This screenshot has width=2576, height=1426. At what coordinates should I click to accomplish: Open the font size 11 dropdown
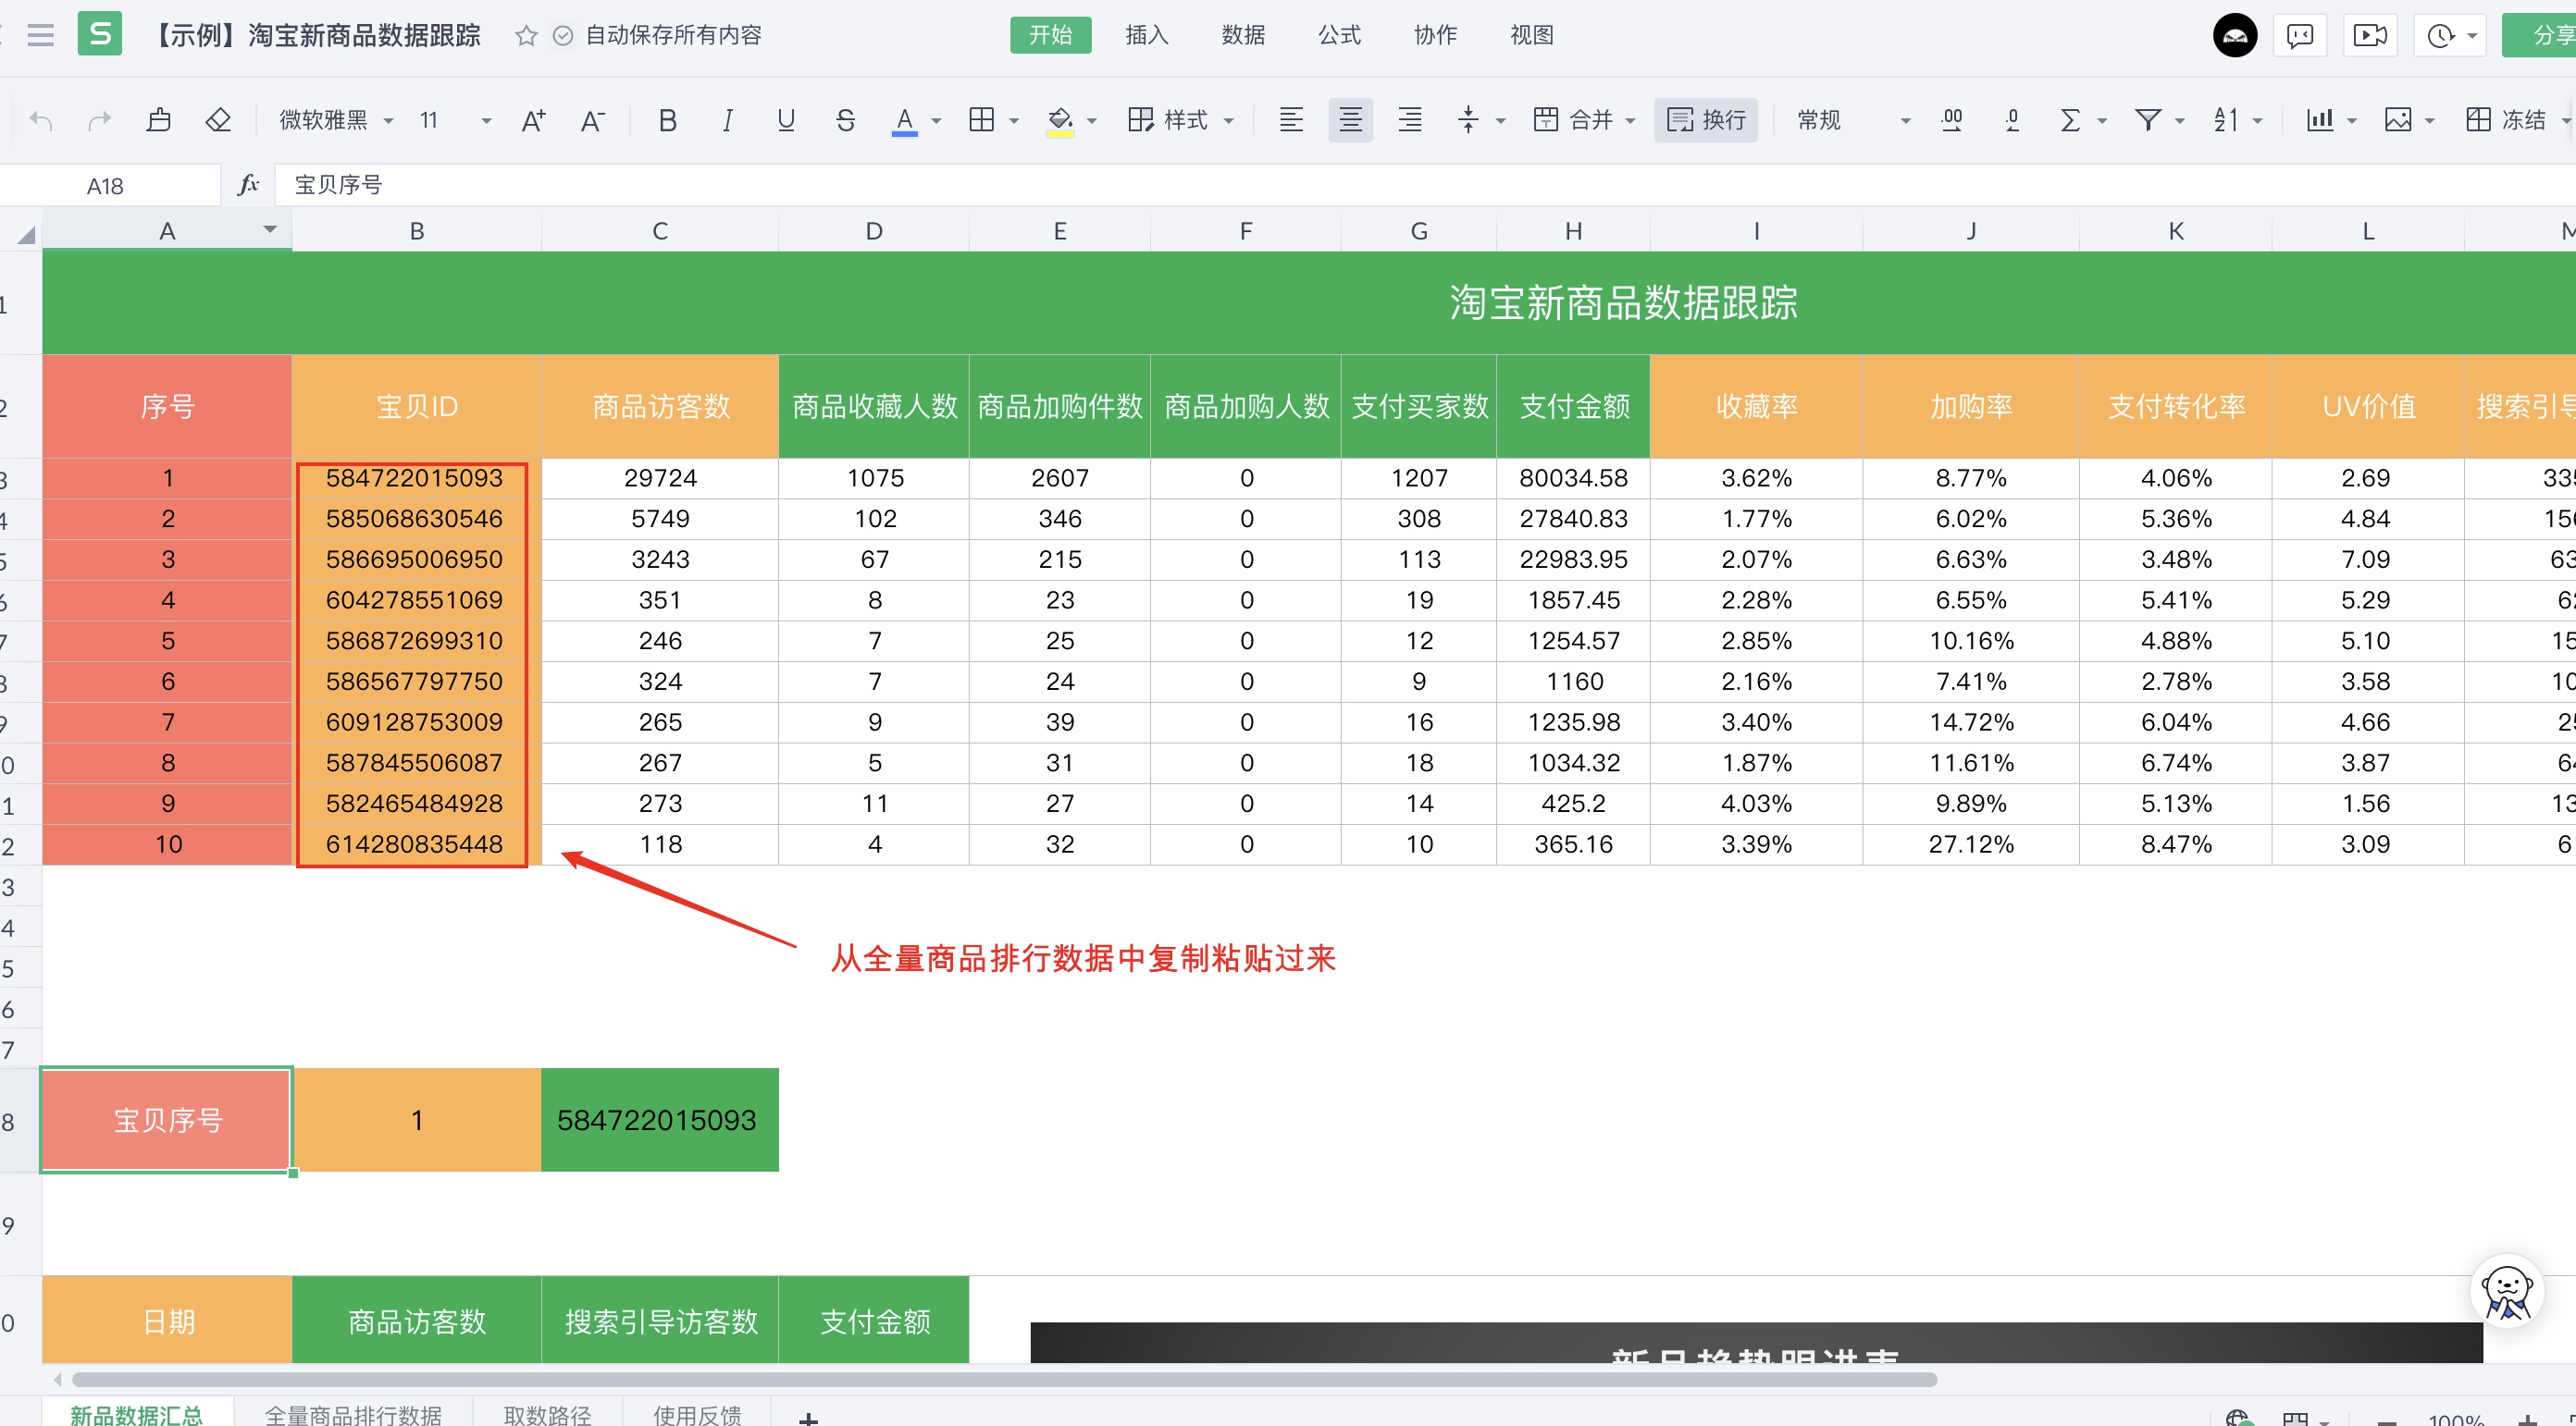[455, 121]
